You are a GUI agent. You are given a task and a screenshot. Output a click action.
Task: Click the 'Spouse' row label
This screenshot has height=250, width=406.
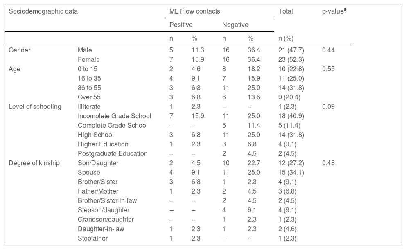89,172
